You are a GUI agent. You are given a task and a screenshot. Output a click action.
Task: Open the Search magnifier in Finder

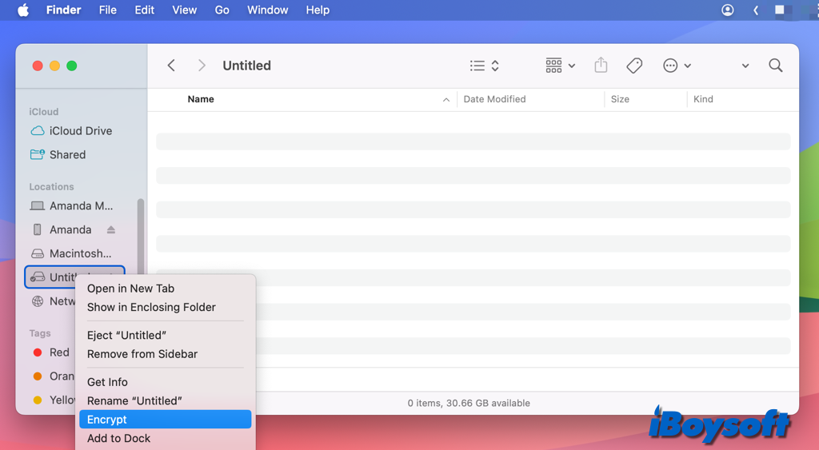point(775,66)
